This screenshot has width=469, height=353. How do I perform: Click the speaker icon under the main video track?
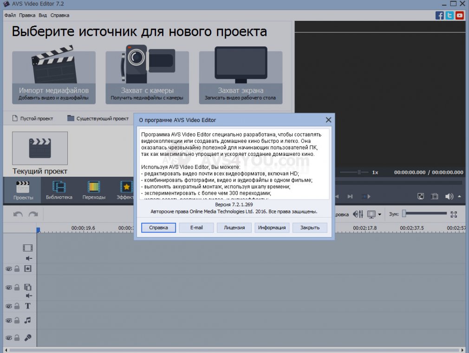pyautogui.click(x=29, y=258)
